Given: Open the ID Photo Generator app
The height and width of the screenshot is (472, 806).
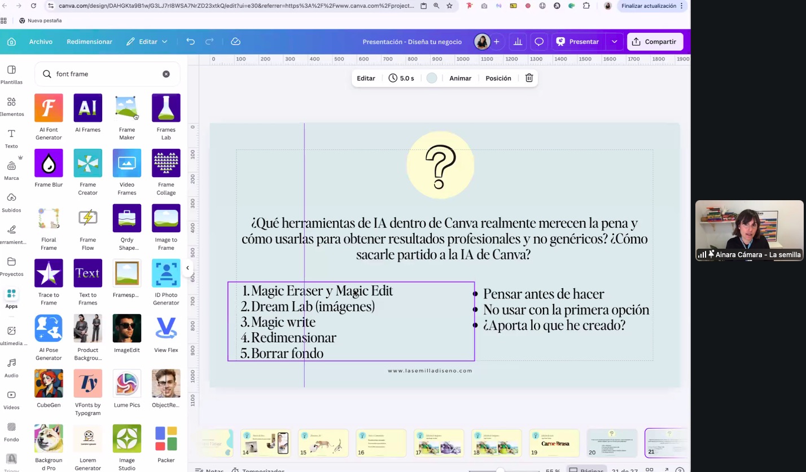Looking at the screenshot, I should pyautogui.click(x=166, y=273).
